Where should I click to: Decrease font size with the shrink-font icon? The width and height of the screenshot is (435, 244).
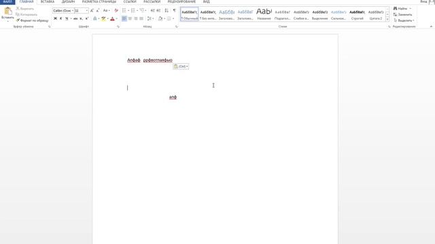click(x=98, y=11)
